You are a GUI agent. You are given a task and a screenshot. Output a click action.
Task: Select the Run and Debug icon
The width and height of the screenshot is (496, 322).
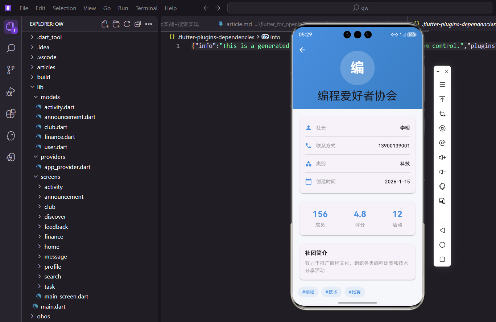tap(11, 92)
